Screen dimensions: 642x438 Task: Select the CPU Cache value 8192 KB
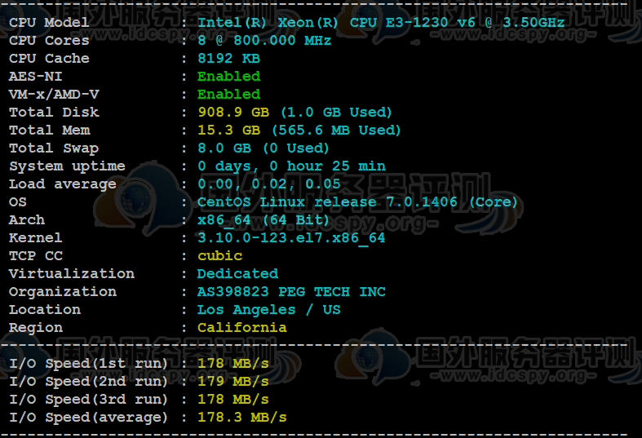pos(228,59)
